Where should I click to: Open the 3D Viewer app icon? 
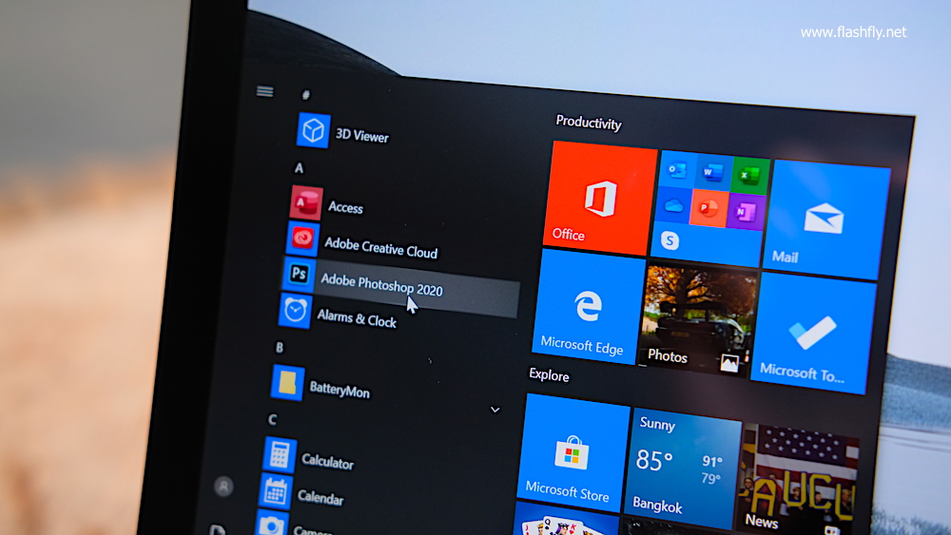313,130
